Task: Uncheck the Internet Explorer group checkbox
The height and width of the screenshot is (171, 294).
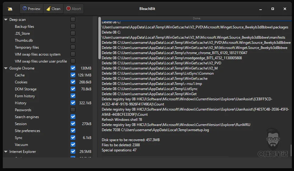Action: coord(73,151)
